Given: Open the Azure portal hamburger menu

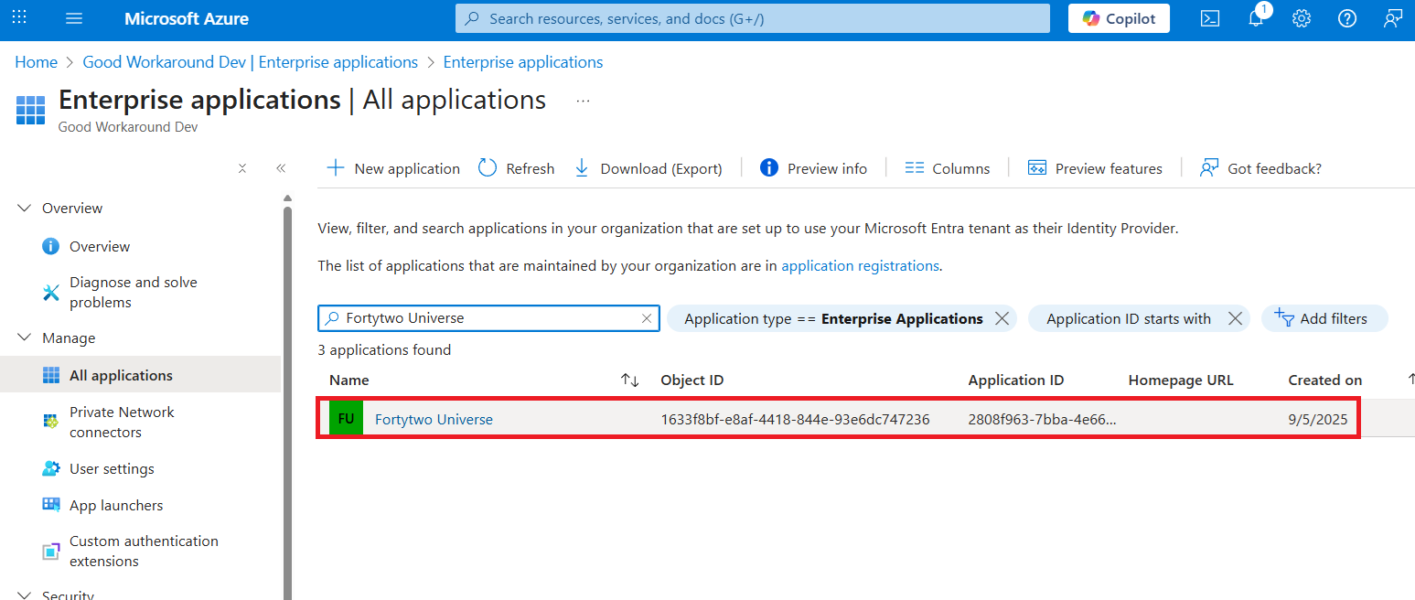Looking at the screenshot, I should pos(74,18).
